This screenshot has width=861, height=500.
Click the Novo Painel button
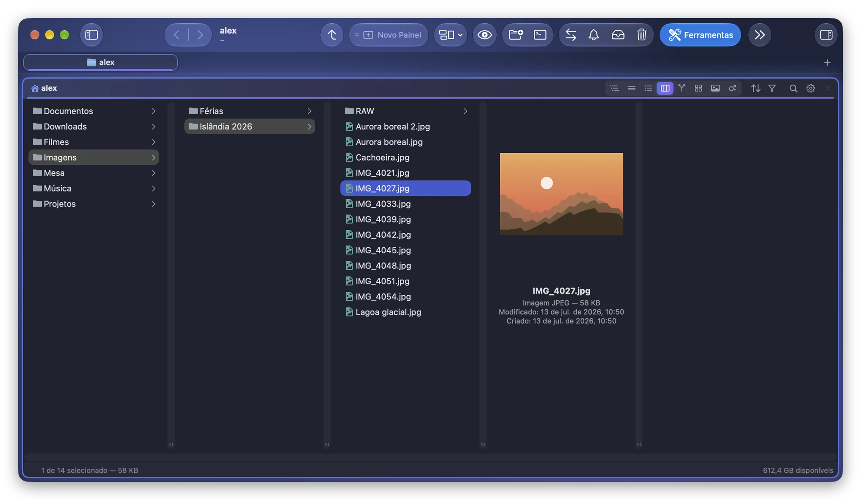[388, 35]
